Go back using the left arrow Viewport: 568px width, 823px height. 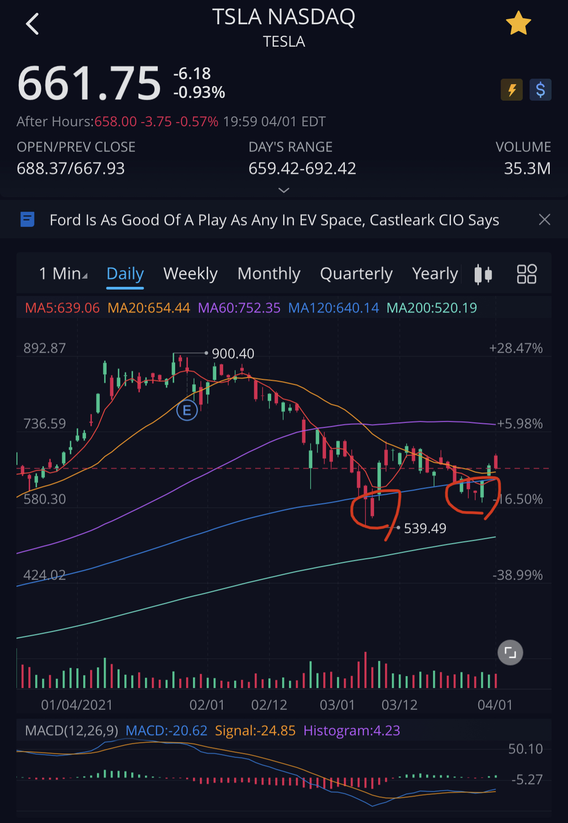click(32, 24)
